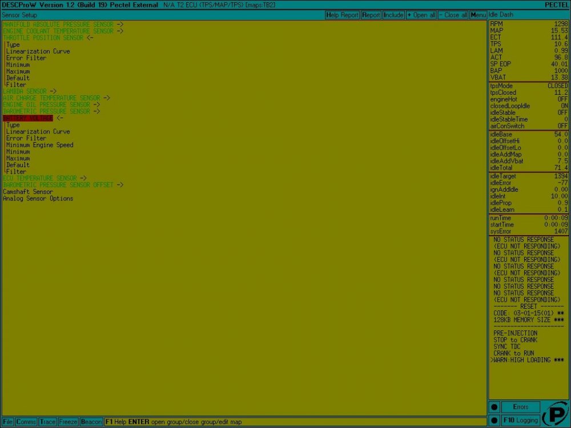Toggle the Freeze option in status bar
This screenshot has width=571, height=428.
tap(68, 422)
